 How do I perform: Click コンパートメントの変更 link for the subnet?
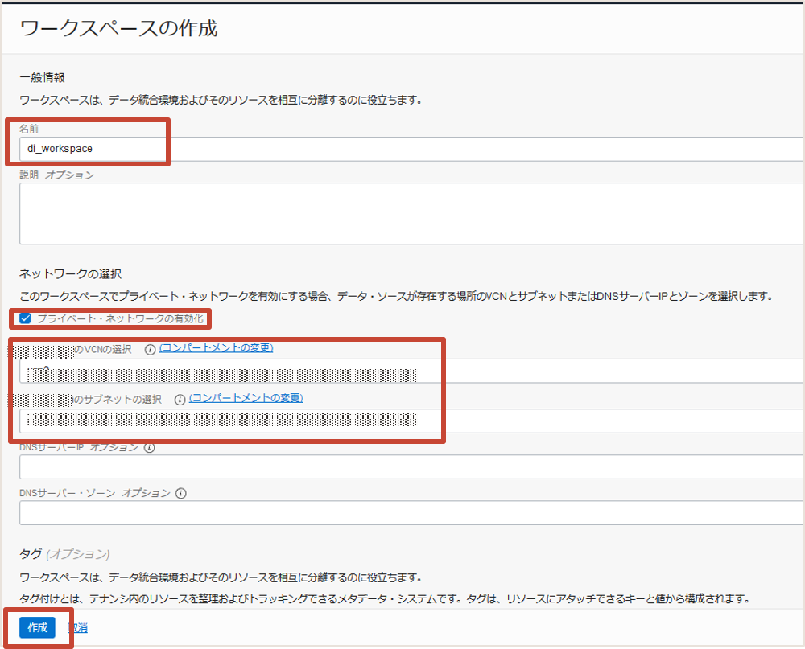coord(246,399)
